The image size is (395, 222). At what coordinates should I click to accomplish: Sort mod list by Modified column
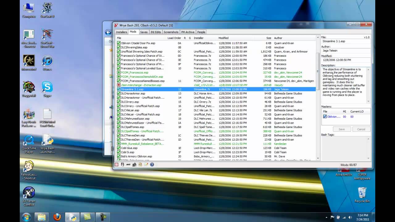click(x=235, y=38)
